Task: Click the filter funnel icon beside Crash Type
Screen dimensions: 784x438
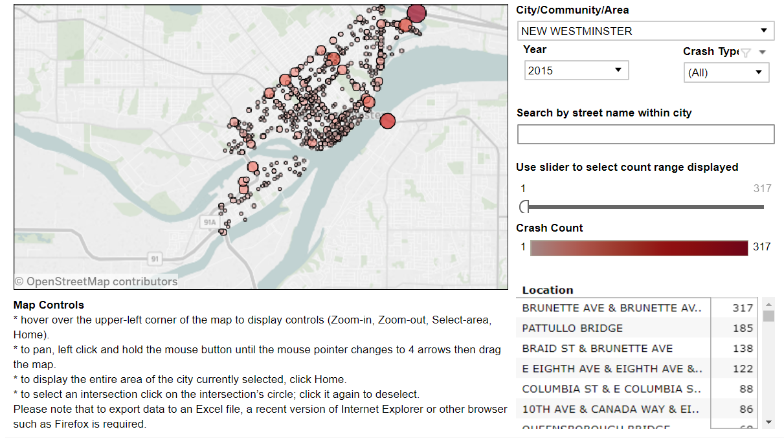Action: click(746, 52)
